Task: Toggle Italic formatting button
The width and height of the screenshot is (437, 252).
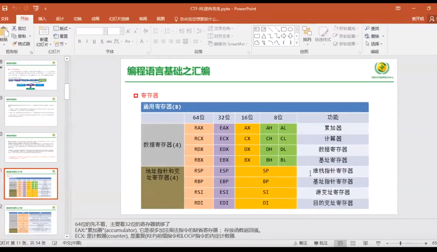Action: (x=87, y=41)
